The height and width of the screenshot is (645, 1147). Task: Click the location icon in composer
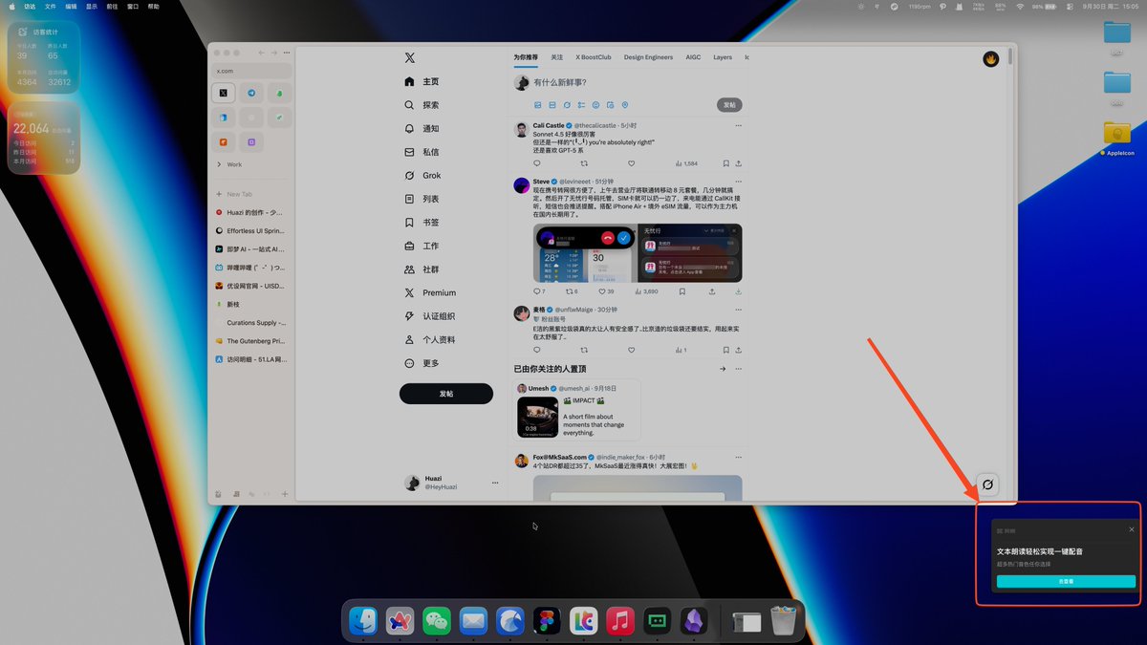624,105
